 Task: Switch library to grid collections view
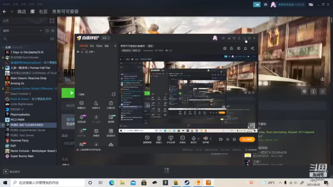(x=52, y=21)
